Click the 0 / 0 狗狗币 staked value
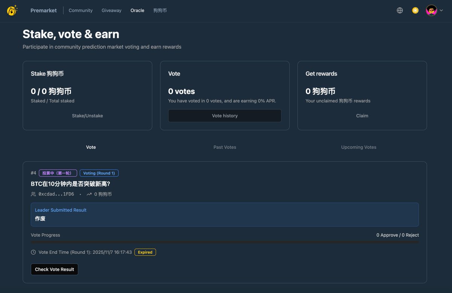 pyautogui.click(x=51, y=91)
